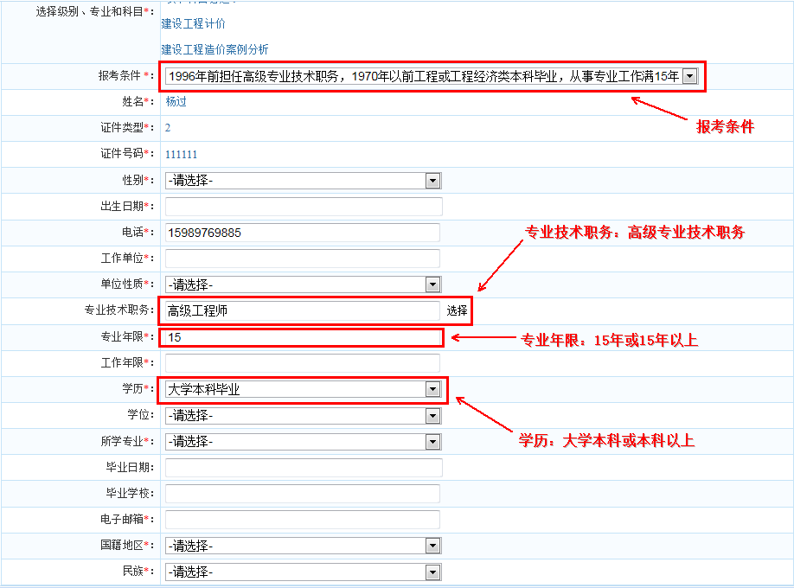794x588 pixels.
Task: Click the 建设工程造价案例分析 link
Action: click(x=215, y=50)
